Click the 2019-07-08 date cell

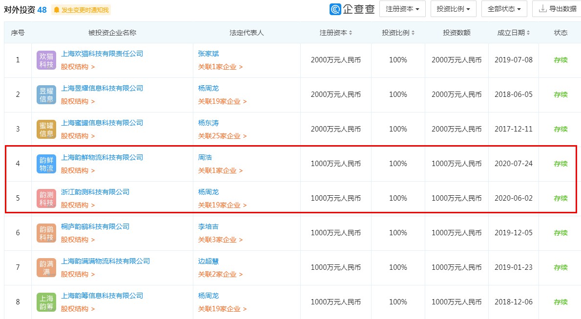point(514,60)
